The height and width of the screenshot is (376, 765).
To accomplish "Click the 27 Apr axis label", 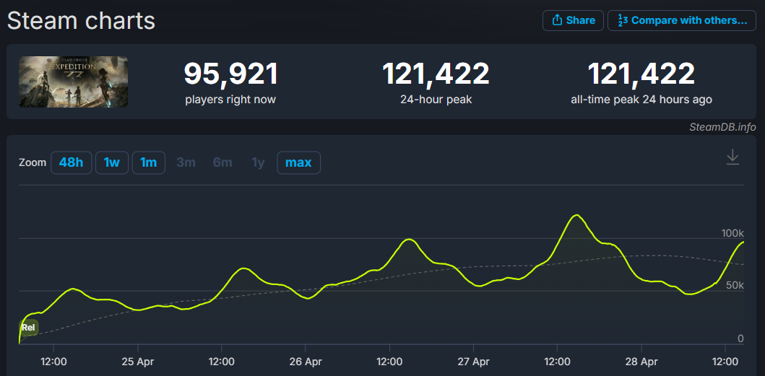I will (x=474, y=362).
